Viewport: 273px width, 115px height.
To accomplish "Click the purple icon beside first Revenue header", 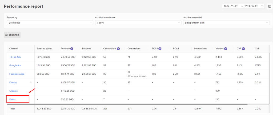I will (72, 49).
